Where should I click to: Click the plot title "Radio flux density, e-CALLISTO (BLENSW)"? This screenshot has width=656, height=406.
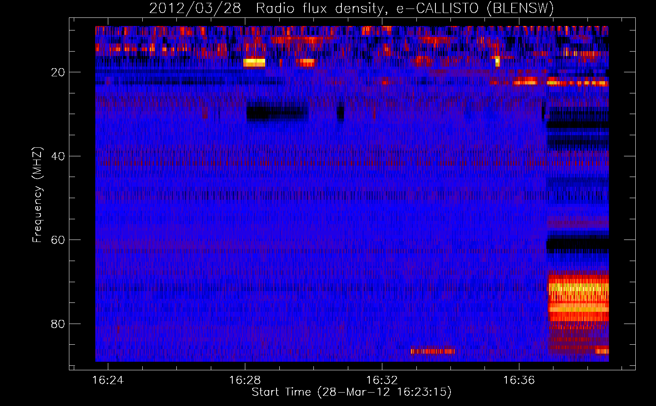point(405,9)
